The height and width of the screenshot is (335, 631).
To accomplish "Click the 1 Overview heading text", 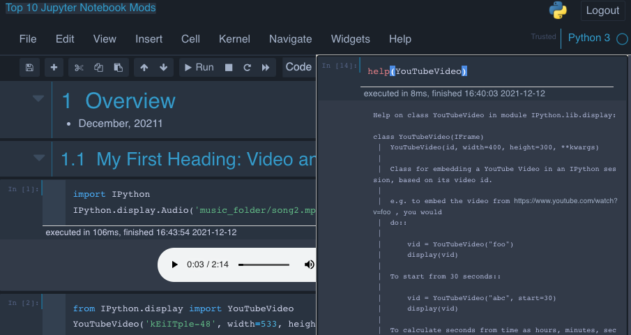I will (x=119, y=100).
